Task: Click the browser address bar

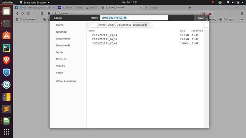Action: [123, 13]
